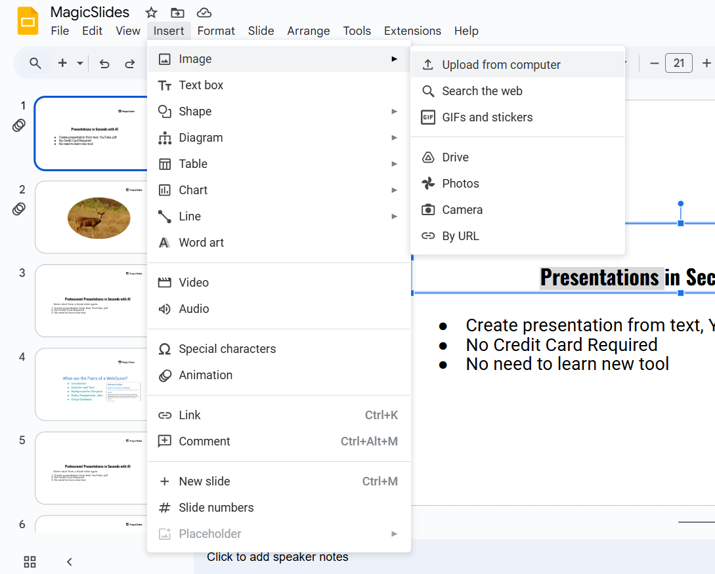Insert image from Drive

tap(517, 157)
